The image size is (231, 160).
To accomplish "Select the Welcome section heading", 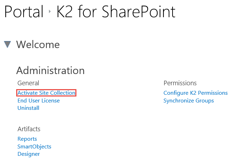I will (38, 45).
